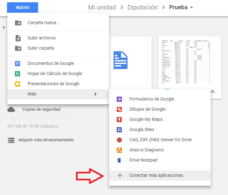
Task: Choose Subir carpeta option
Action: tap(58, 48)
